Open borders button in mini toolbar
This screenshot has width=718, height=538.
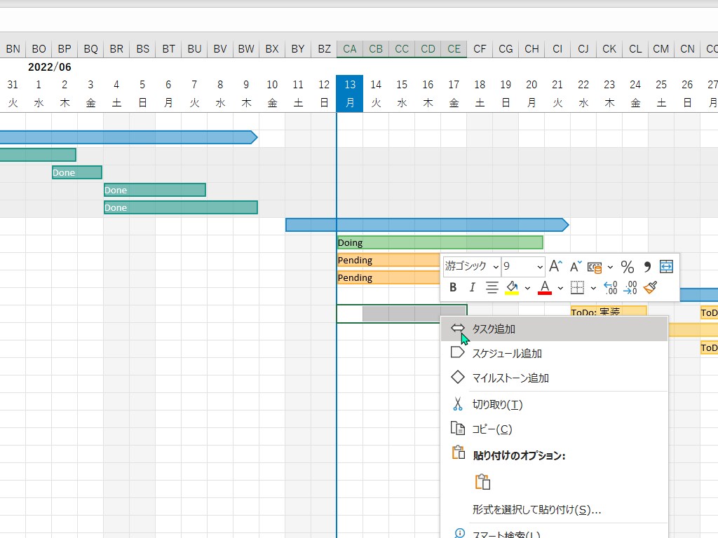point(578,287)
